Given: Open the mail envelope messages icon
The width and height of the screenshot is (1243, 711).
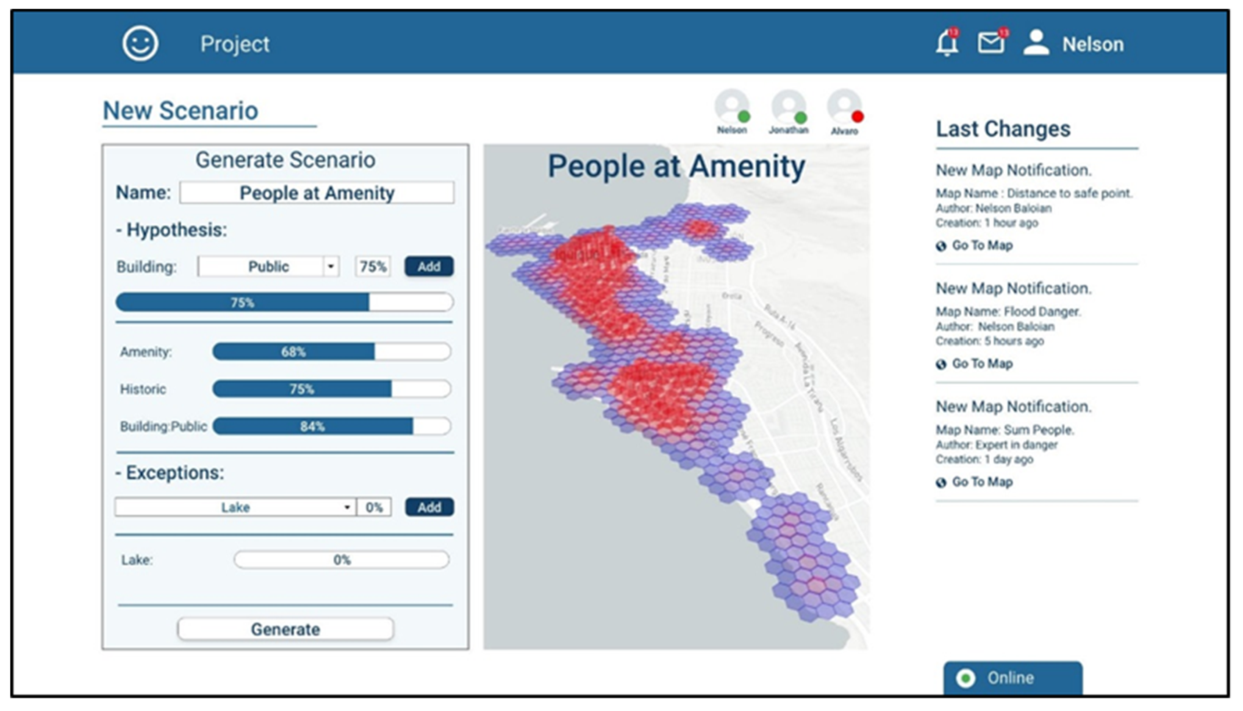Looking at the screenshot, I should (991, 43).
